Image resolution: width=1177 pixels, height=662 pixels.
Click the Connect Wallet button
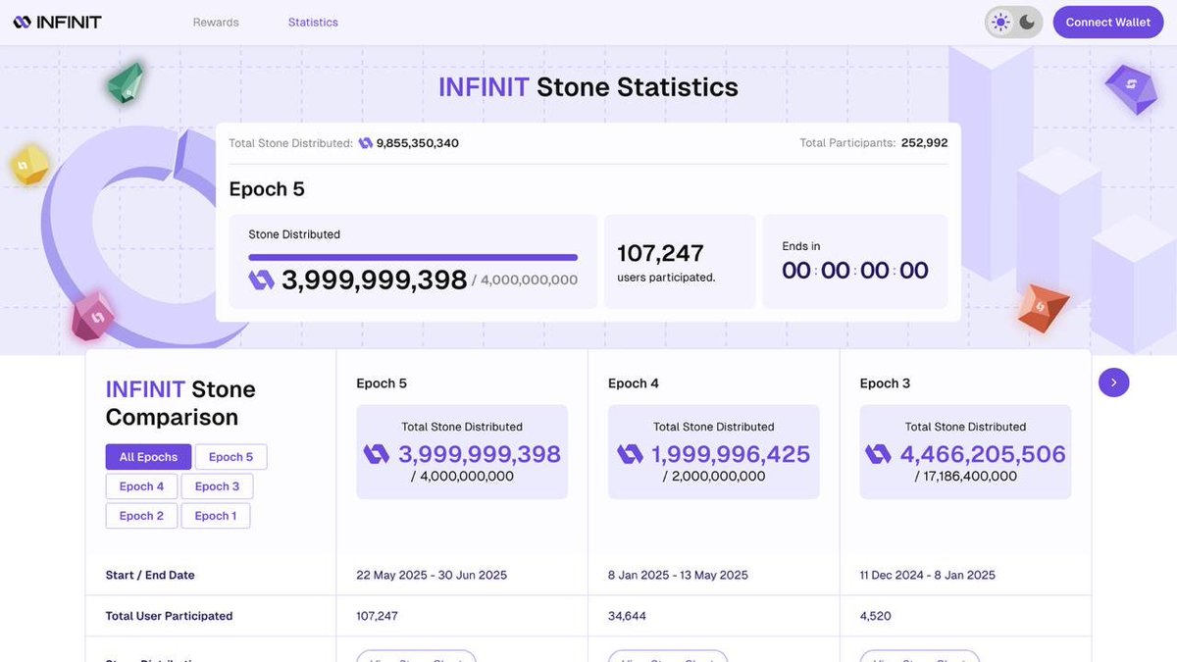coord(1107,21)
